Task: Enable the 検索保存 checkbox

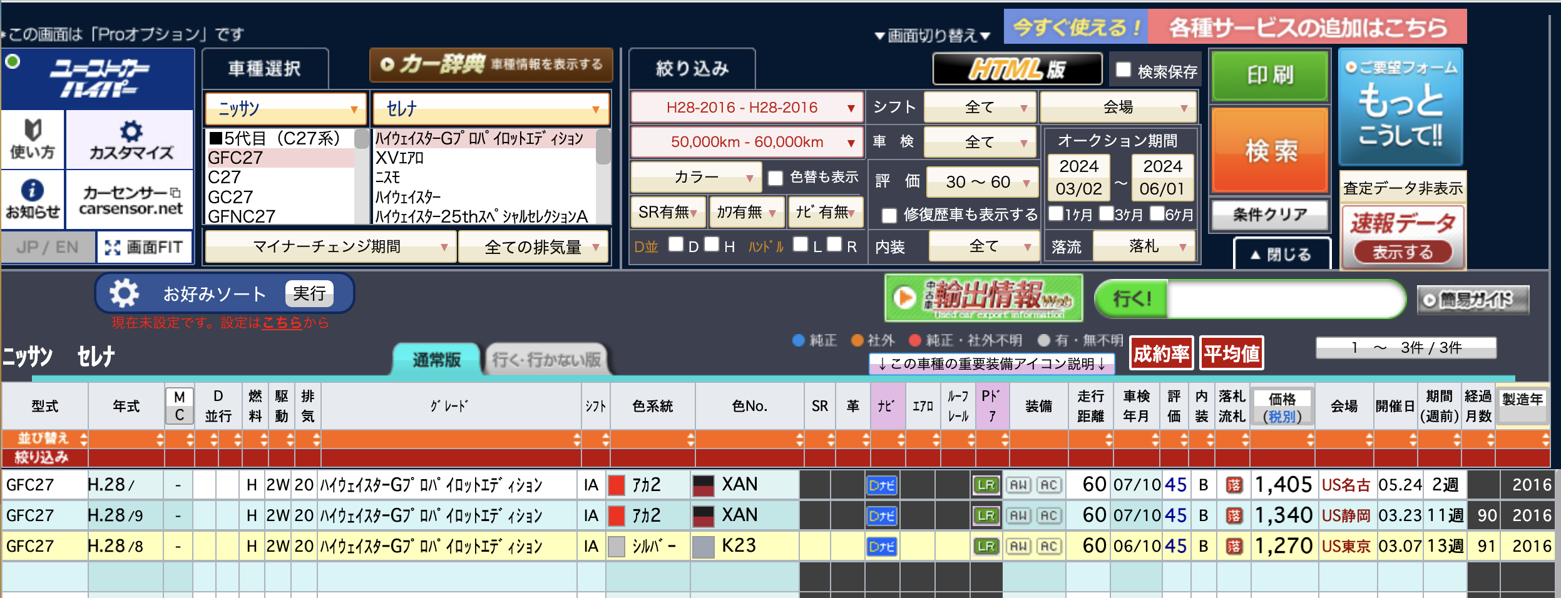Action: tap(1123, 70)
